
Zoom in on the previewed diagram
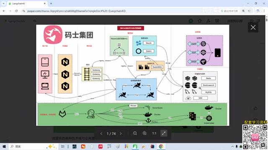coord(144,133)
